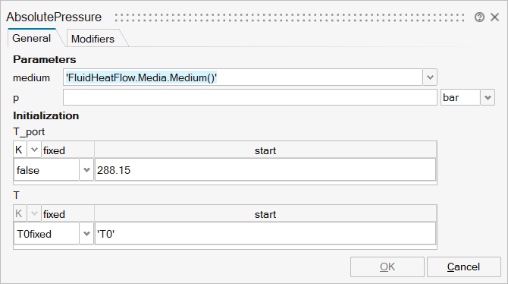Click the medium value field

coord(243,77)
